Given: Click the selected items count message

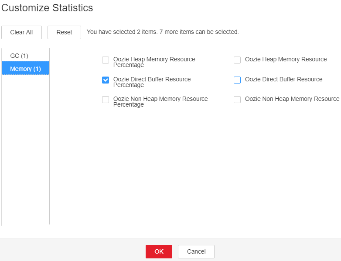Looking at the screenshot, I should 163,32.
